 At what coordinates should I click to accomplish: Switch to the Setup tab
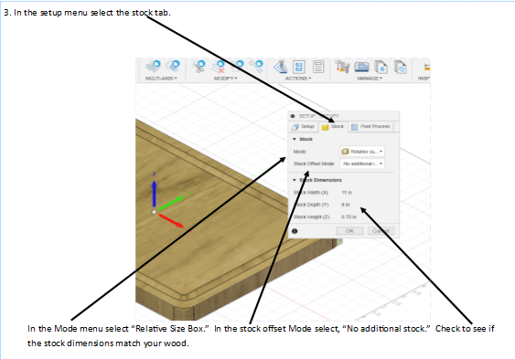click(x=303, y=127)
